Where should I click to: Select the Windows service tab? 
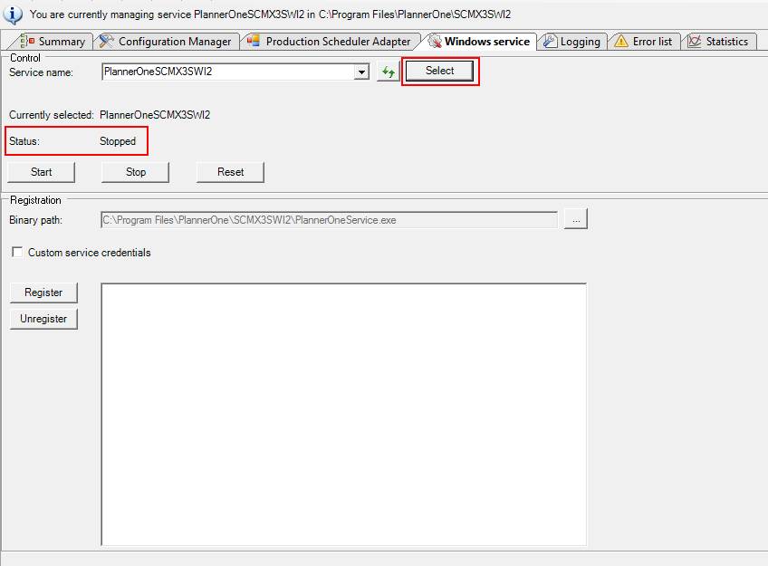[x=478, y=42]
